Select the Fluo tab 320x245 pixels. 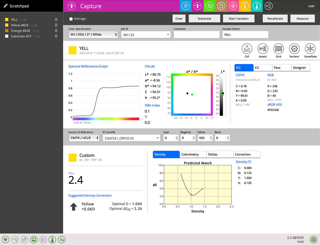[x=282, y=68]
